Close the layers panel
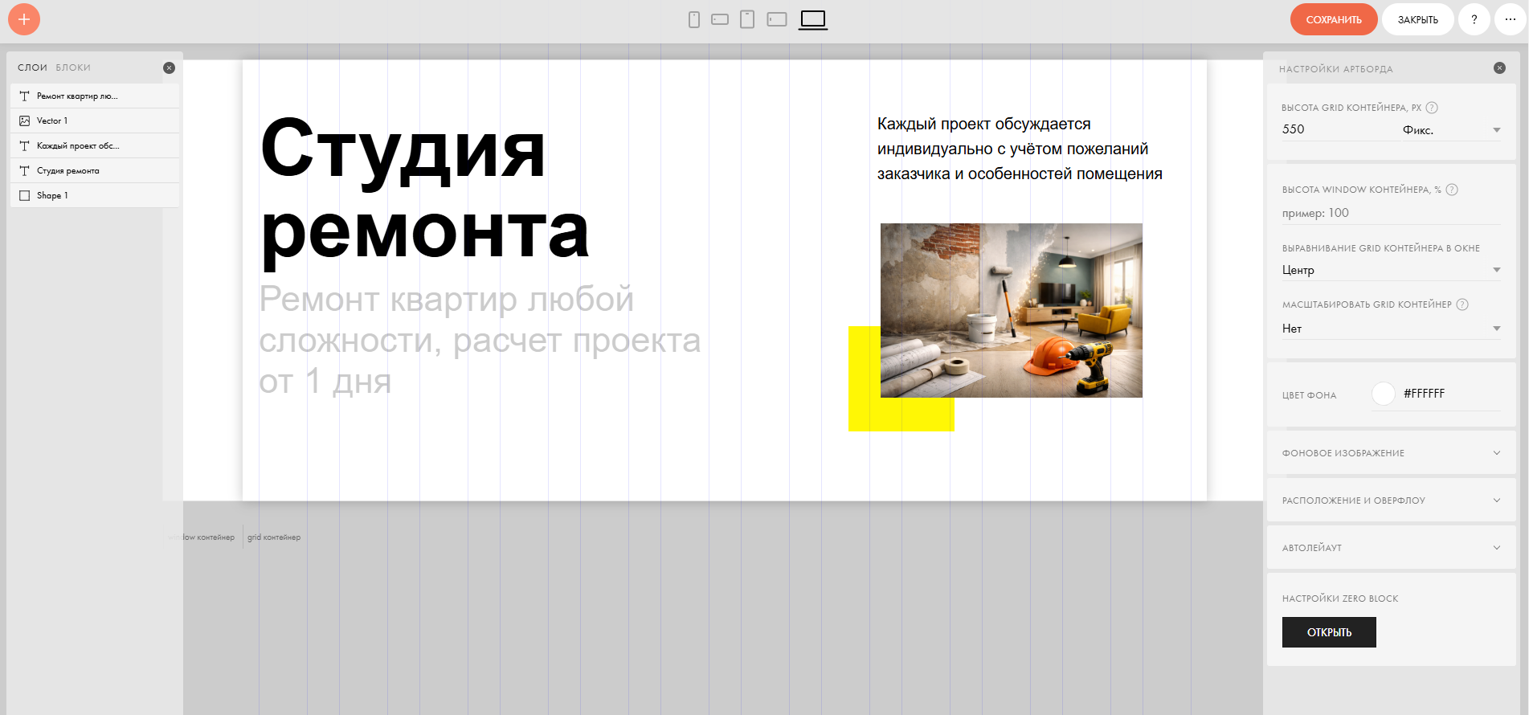 click(169, 67)
